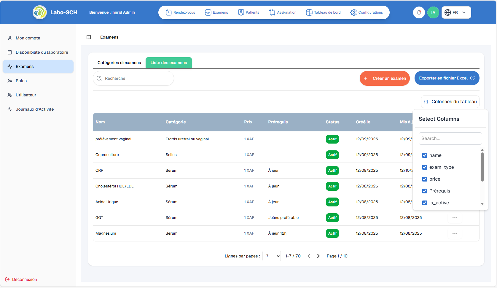
Task: Click the notification bell icon
Action: (x=419, y=12)
